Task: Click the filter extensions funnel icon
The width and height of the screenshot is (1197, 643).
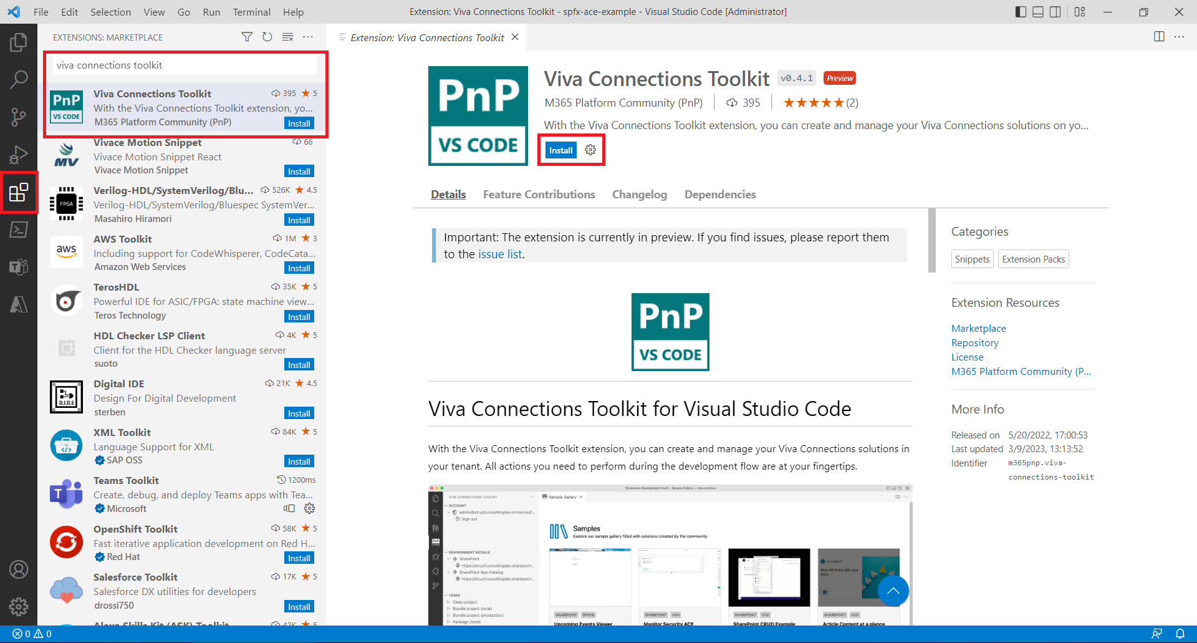Action: click(x=247, y=37)
